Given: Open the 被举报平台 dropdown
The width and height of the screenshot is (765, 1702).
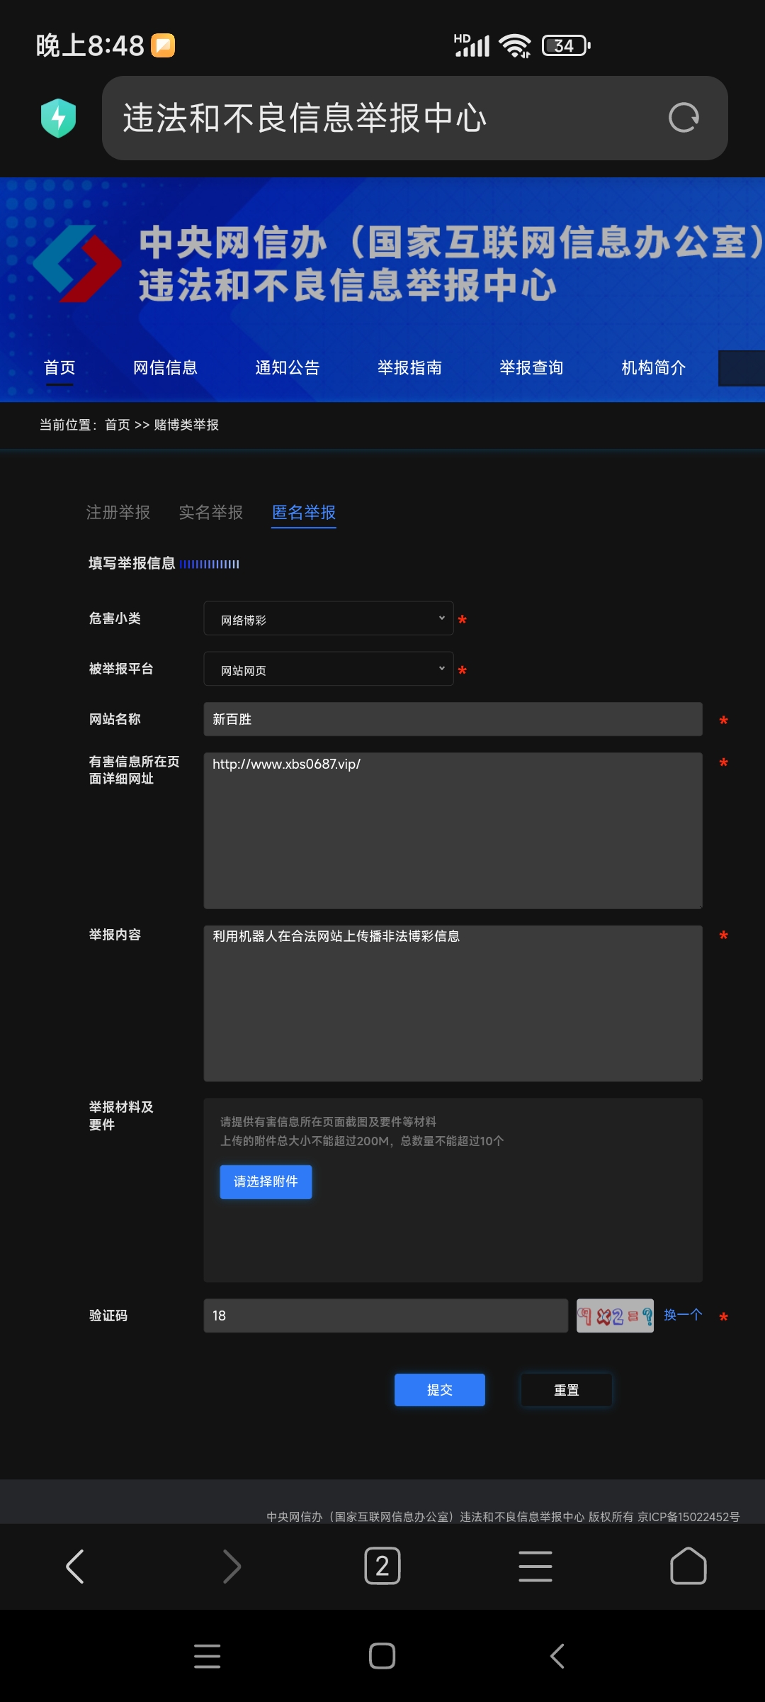Looking at the screenshot, I should tap(329, 669).
